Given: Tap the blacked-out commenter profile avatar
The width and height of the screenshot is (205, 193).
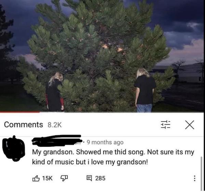Looking at the screenshot, I should [x=14, y=149].
